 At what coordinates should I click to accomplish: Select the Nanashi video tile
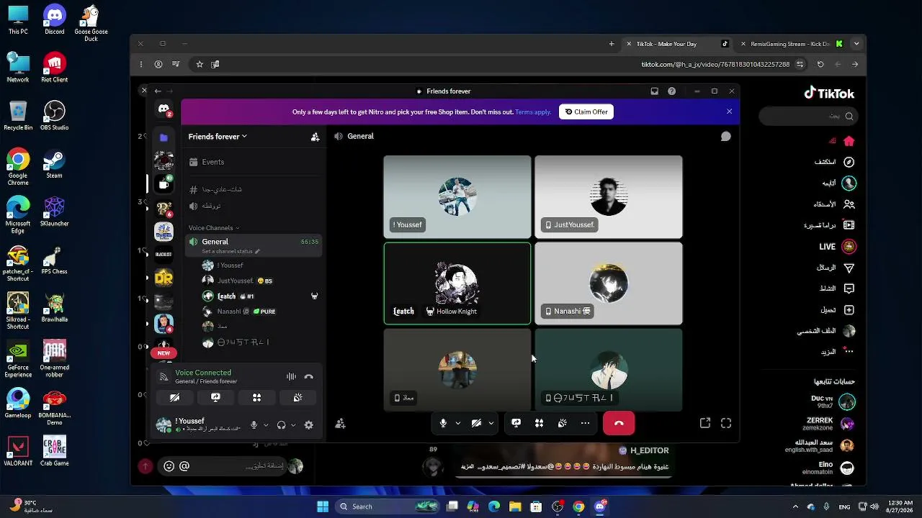pyautogui.click(x=609, y=283)
